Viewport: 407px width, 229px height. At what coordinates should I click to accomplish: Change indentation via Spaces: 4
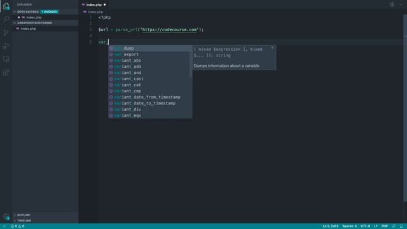tap(349, 226)
